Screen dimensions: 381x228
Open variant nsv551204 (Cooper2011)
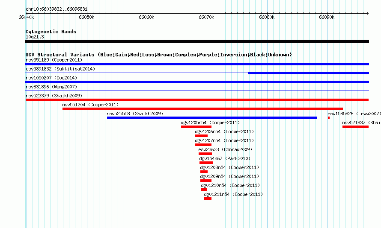point(90,105)
